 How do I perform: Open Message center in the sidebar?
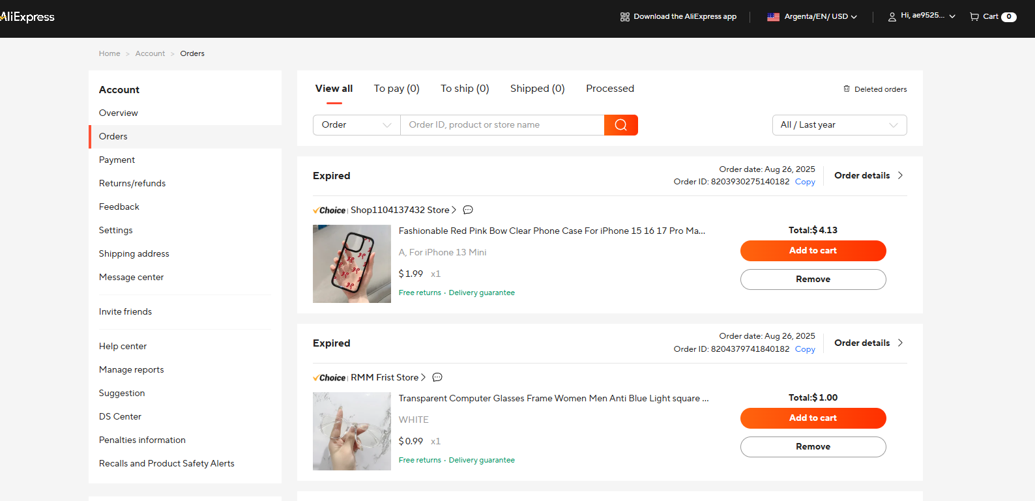pyautogui.click(x=132, y=278)
